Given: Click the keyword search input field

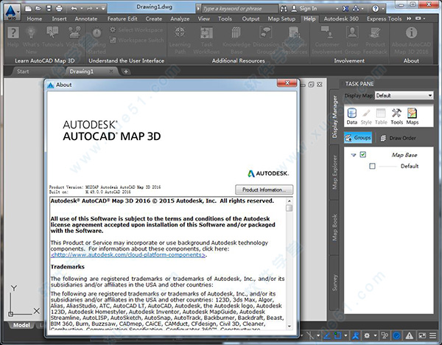Looking at the screenshot, I should [x=240, y=9].
